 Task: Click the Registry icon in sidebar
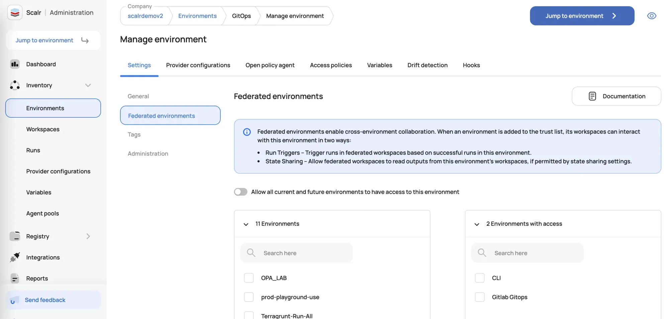(x=15, y=236)
